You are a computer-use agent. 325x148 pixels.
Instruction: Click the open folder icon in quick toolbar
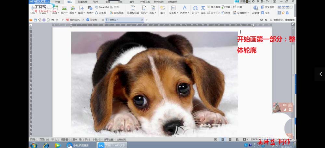(31, 20)
